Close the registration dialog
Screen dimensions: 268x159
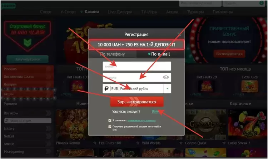tap(179, 35)
